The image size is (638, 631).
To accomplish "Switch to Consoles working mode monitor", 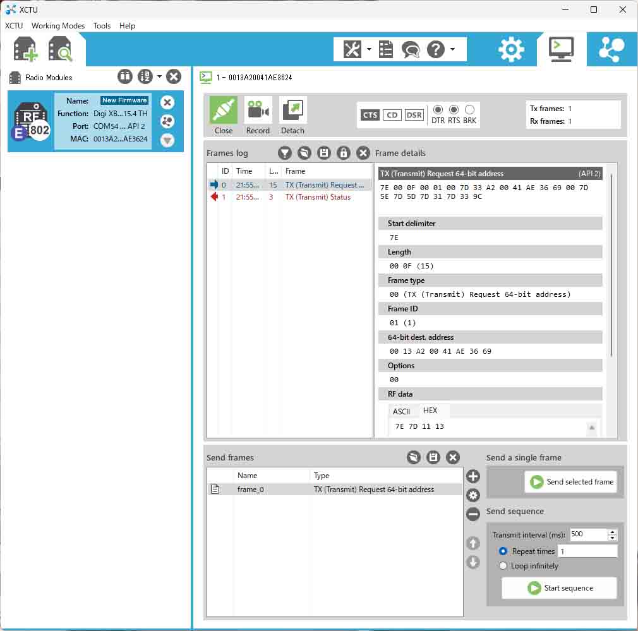I will 561,49.
